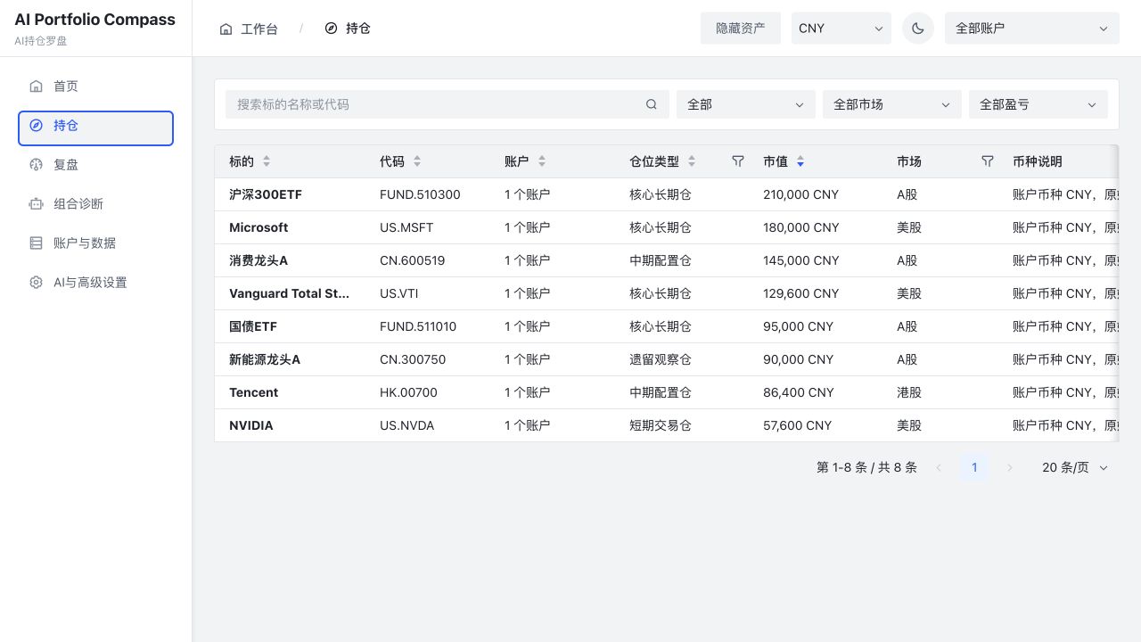
Task: Open the 仓位类型 column filter funnel
Action: coord(738,161)
